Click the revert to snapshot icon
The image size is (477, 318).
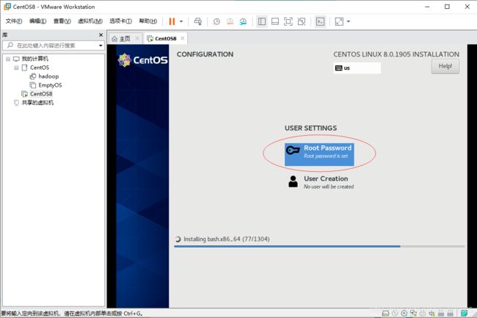tap(230, 21)
